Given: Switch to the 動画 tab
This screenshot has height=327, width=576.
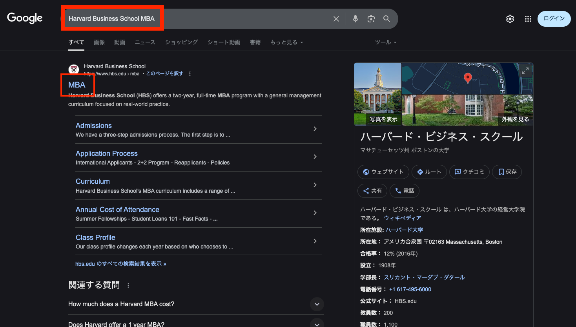Looking at the screenshot, I should (120, 42).
